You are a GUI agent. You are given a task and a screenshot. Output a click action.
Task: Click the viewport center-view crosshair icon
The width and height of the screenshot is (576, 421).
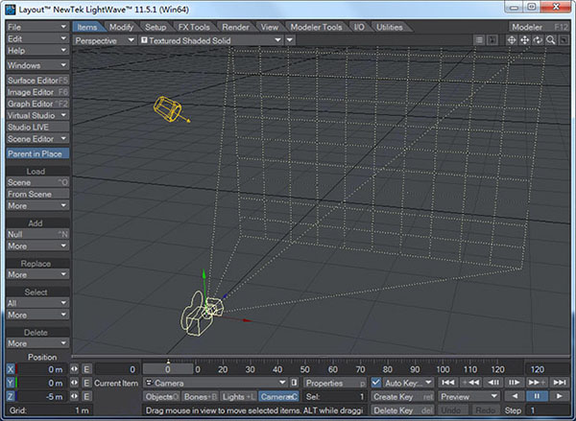click(x=512, y=40)
